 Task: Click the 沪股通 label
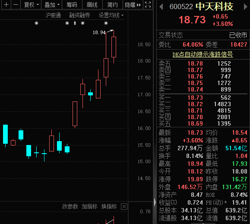coord(53,15)
